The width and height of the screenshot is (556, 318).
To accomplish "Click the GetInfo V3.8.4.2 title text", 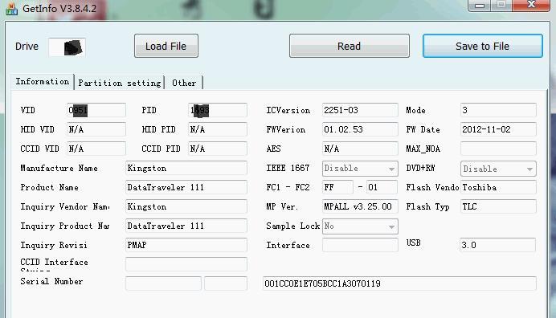I will [x=59, y=9].
